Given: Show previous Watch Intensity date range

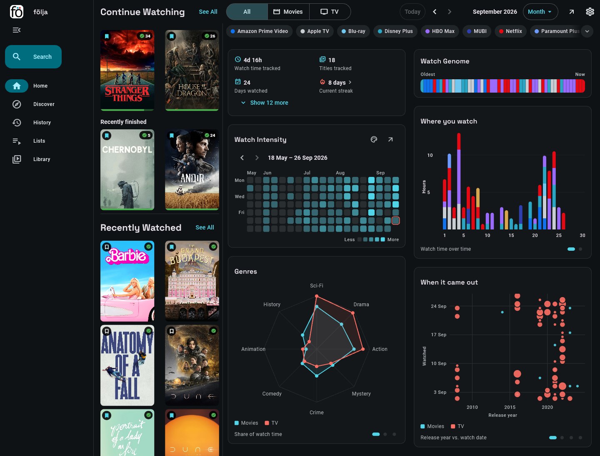Looking at the screenshot, I should pos(242,158).
